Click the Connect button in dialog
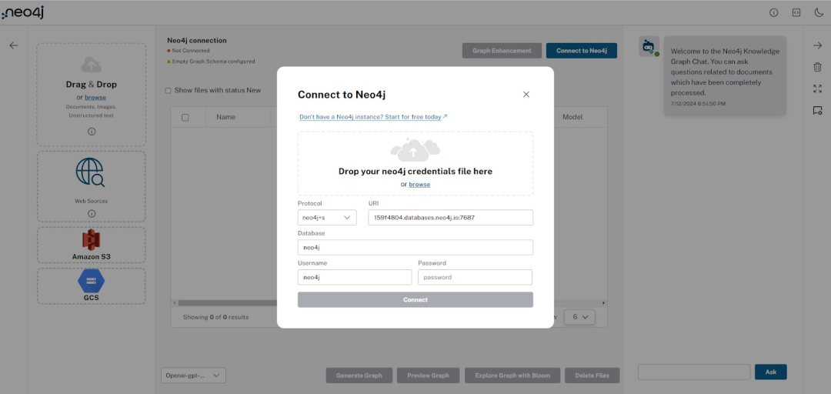 [415, 299]
